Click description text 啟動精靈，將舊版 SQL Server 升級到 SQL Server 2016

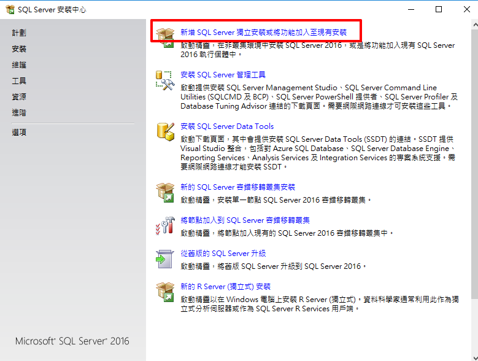click(274, 266)
